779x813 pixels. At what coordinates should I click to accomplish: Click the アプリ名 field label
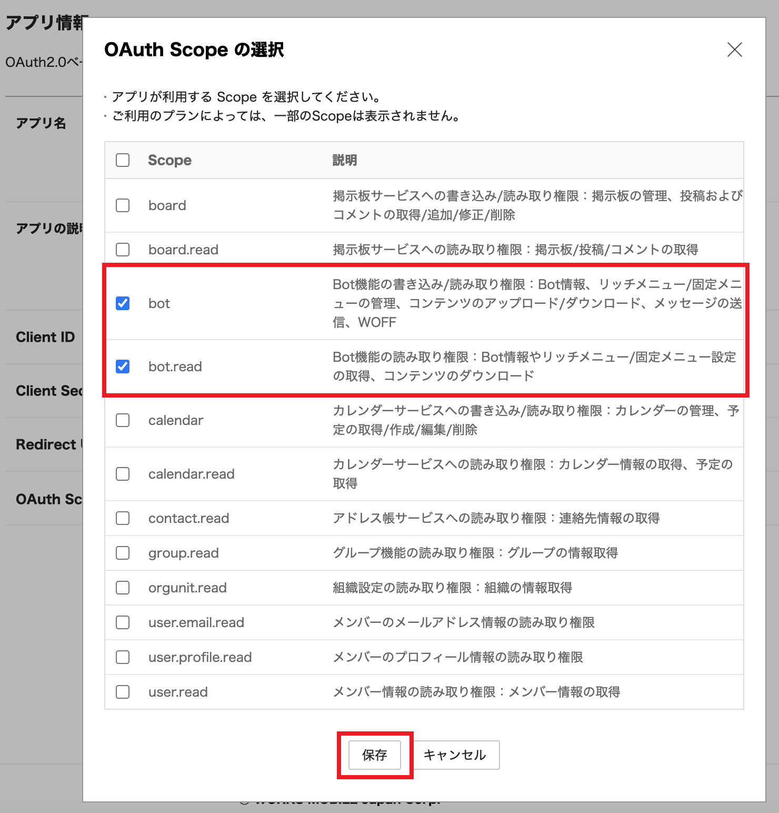(x=41, y=123)
